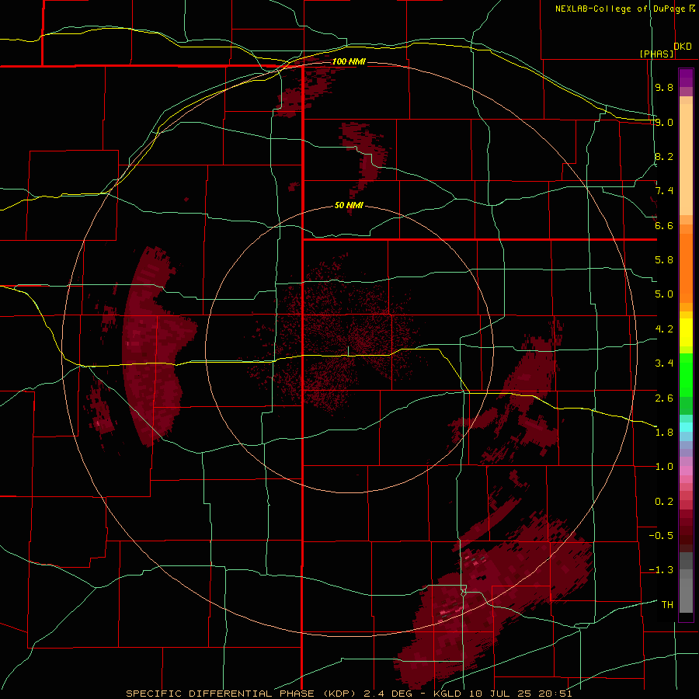
Task: Click the 3.4 value on the scale
Action: [664, 363]
